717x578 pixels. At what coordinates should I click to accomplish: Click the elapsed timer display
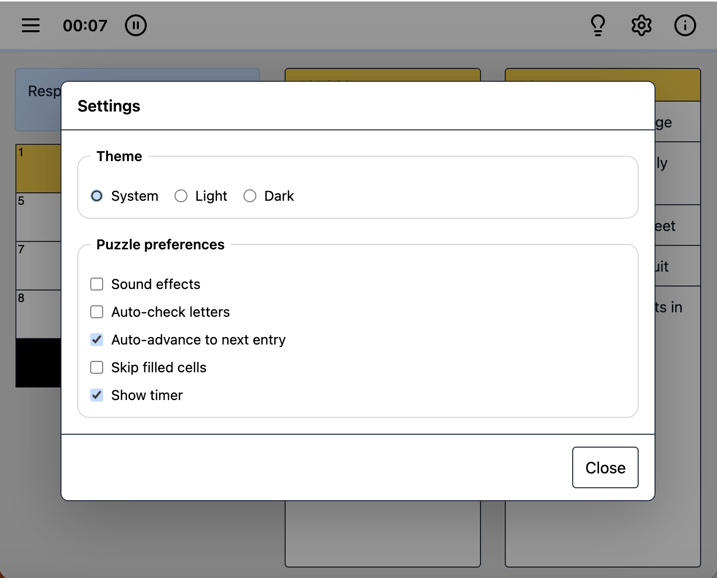[x=85, y=25]
